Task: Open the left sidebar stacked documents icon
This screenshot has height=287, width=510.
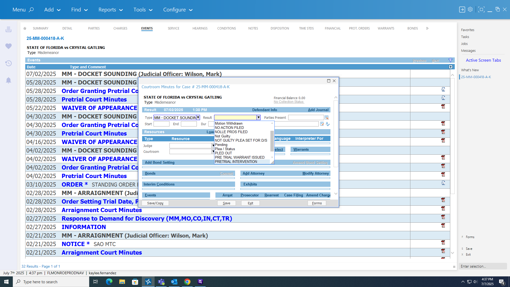Action: coord(8,29)
